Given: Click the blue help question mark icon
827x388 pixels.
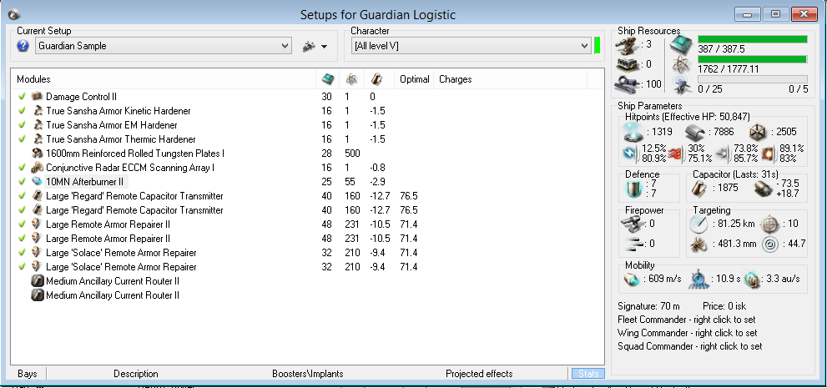Looking at the screenshot, I should tap(23, 46).
